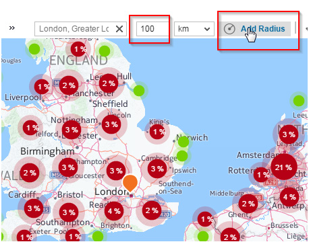Select the 4 % cluster near Reading
309x244 pixels.
click(x=114, y=211)
